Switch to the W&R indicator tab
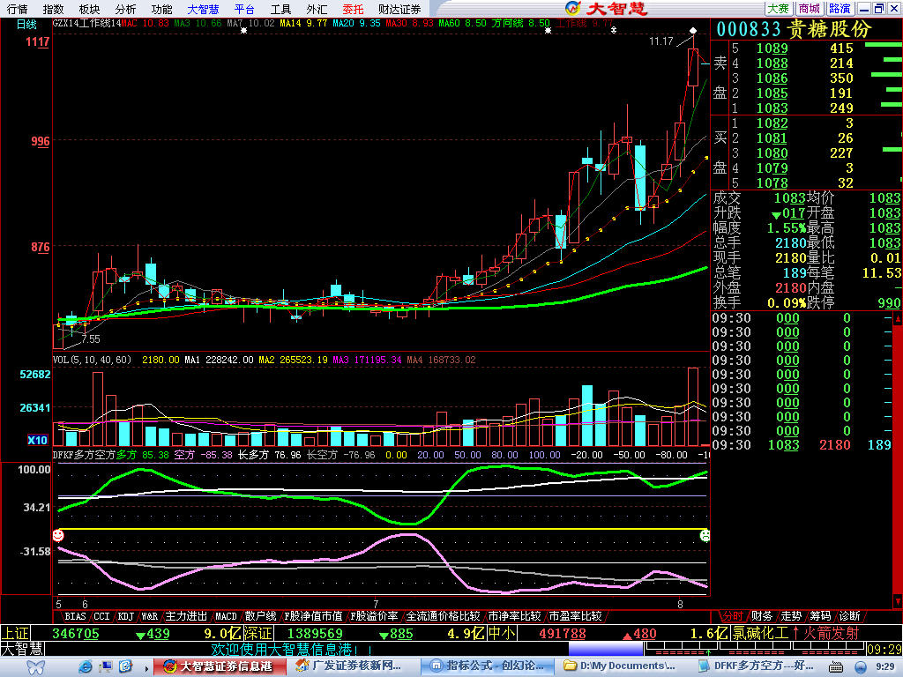This screenshot has height=677, width=903. [149, 616]
